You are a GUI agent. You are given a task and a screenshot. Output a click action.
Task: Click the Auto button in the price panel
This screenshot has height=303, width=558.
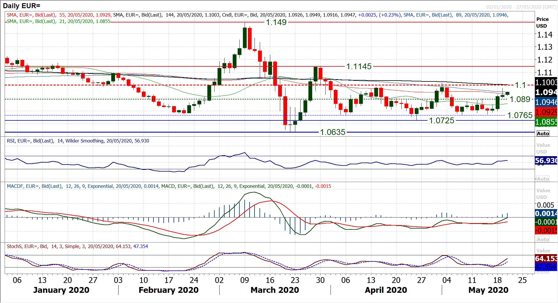click(543, 133)
